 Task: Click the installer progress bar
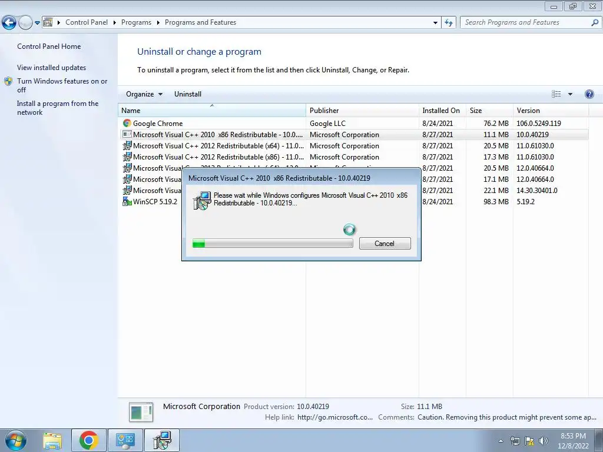273,243
